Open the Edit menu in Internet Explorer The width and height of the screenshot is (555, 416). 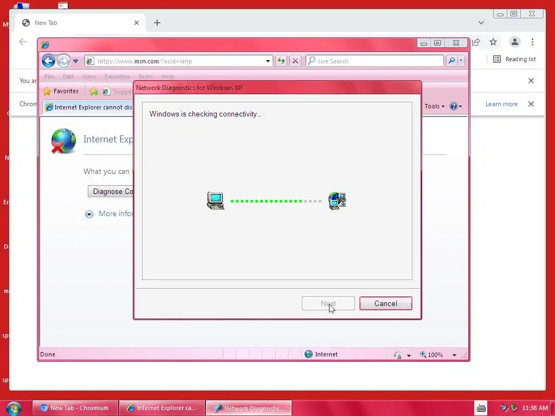(x=68, y=76)
